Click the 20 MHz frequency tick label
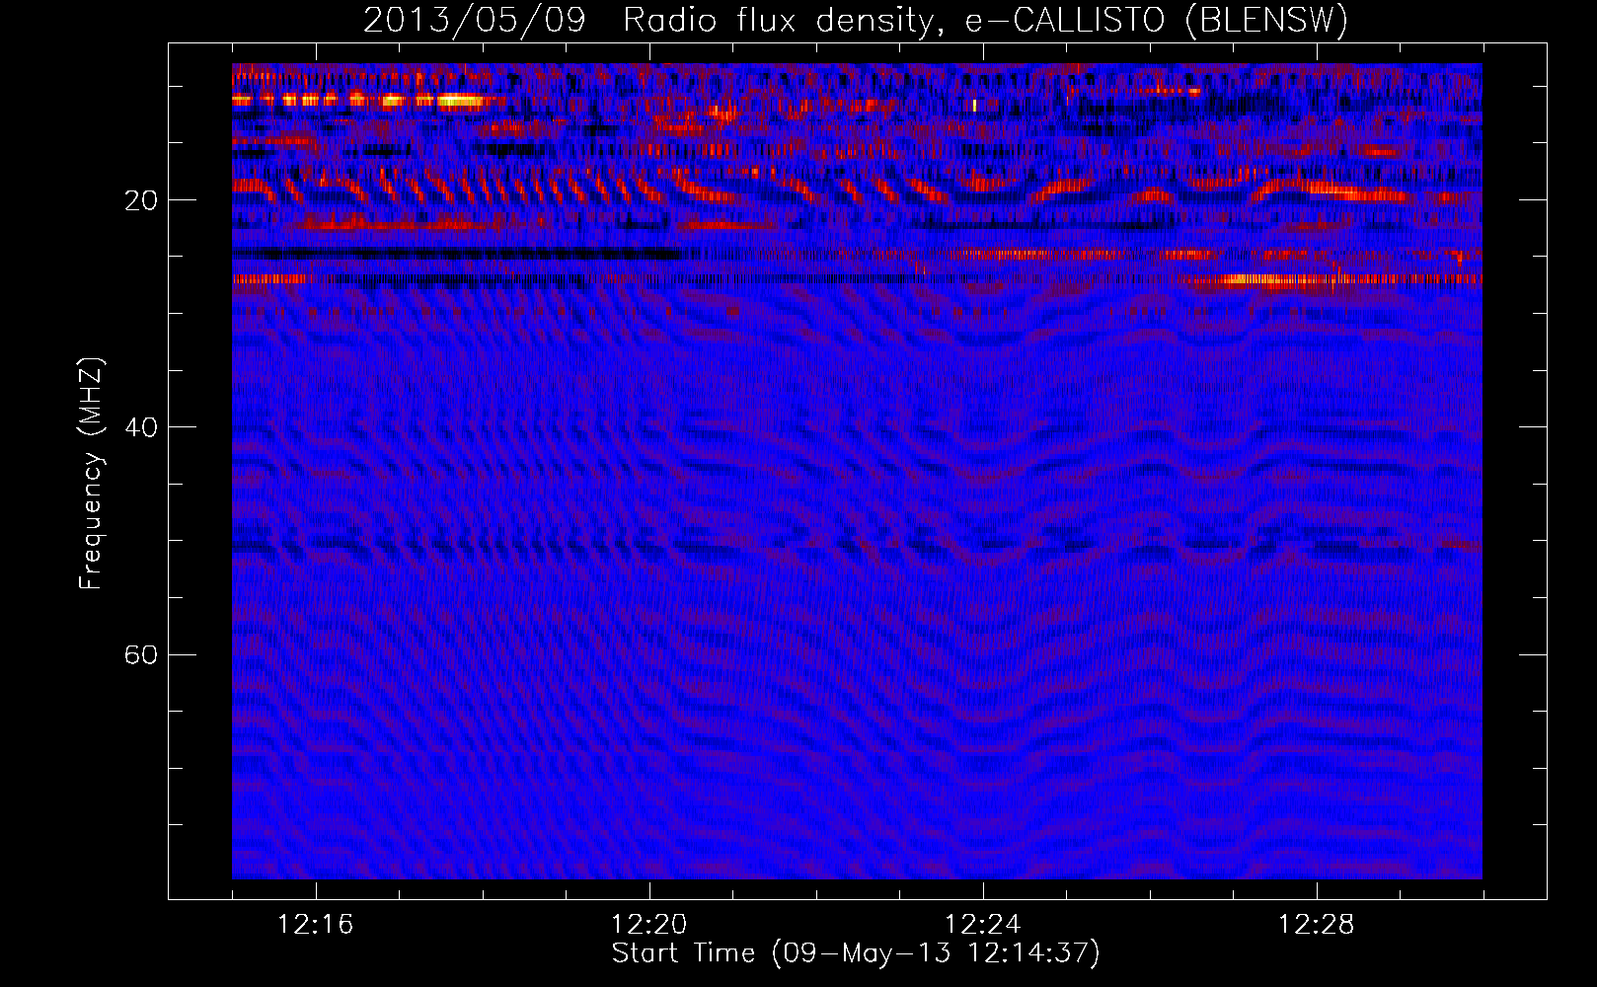Image resolution: width=1597 pixels, height=987 pixels. point(141,200)
